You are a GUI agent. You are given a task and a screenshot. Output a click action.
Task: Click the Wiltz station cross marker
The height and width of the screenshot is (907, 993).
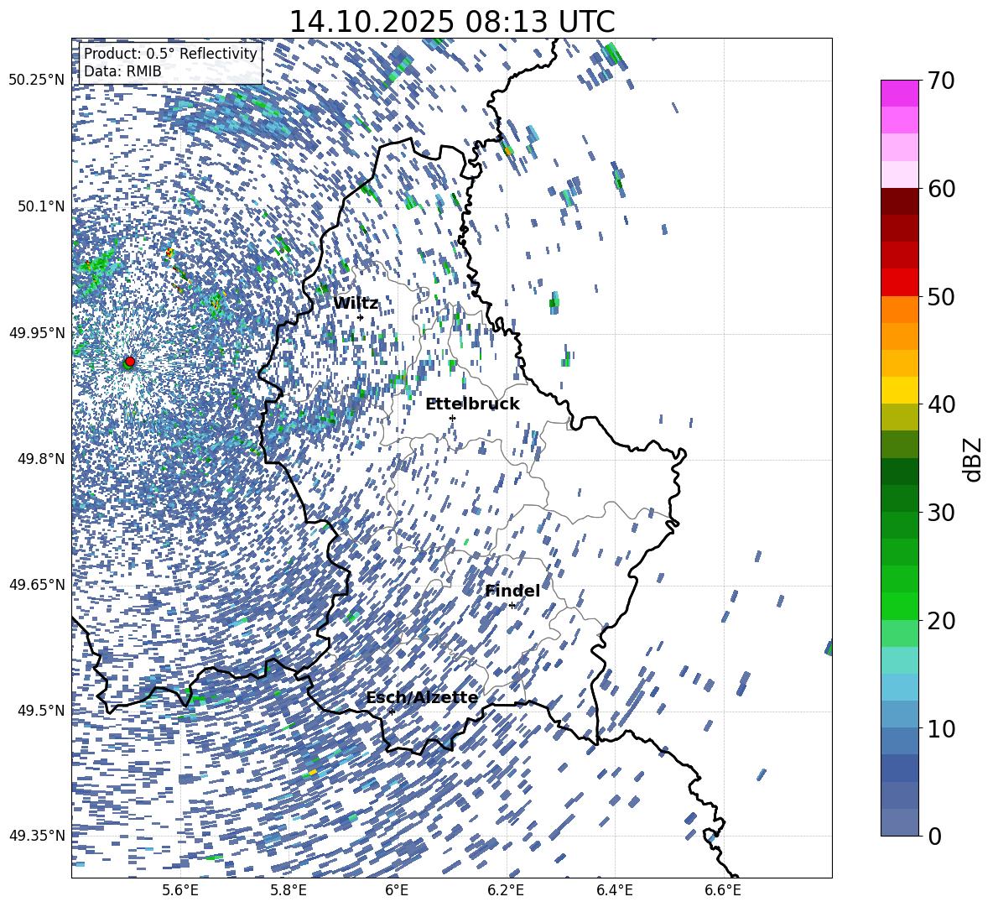click(x=361, y=317)
